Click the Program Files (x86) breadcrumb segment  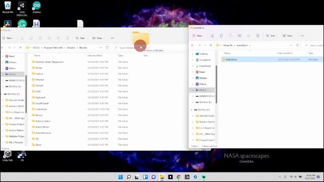pyautogui.click(x=53, y=48)
